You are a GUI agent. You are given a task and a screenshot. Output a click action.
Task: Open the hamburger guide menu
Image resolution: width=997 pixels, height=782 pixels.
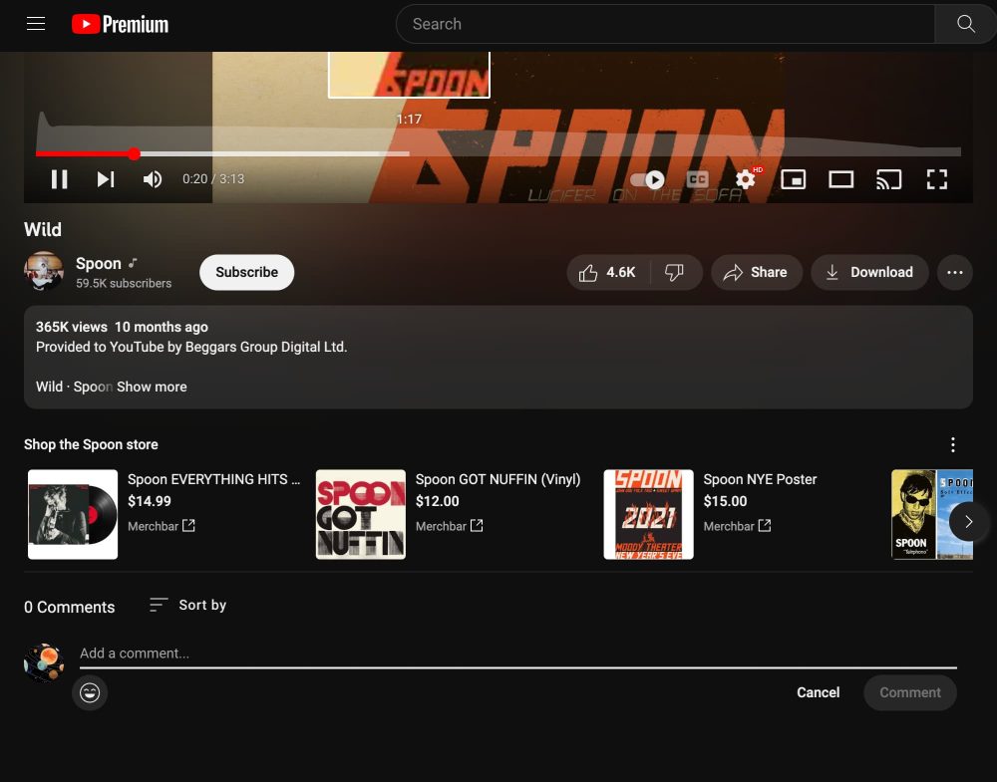point(36,24)
